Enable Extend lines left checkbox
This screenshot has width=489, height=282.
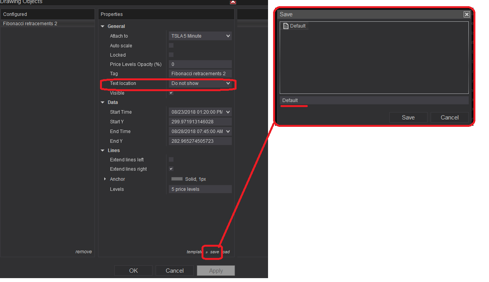[171, 159]
